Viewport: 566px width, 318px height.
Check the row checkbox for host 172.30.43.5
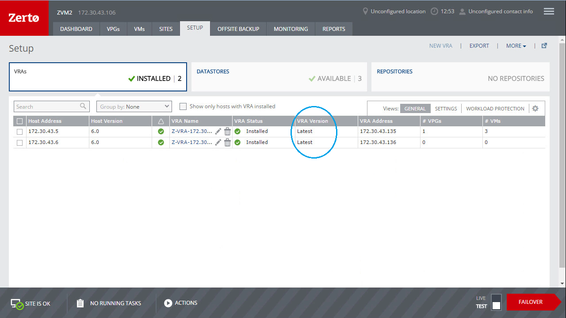click(x=19, y=132)
